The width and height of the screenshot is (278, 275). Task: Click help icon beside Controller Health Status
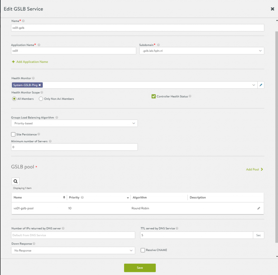pyautogui.click(x=190, y=96)
